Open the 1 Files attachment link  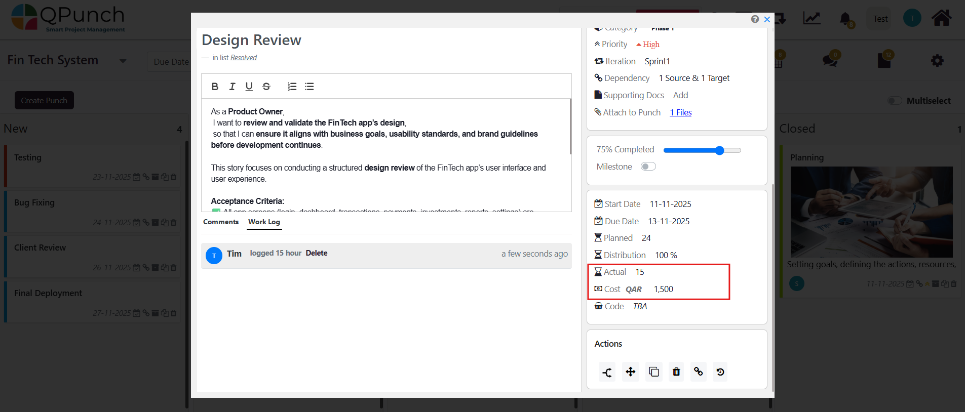coord(680,112)
